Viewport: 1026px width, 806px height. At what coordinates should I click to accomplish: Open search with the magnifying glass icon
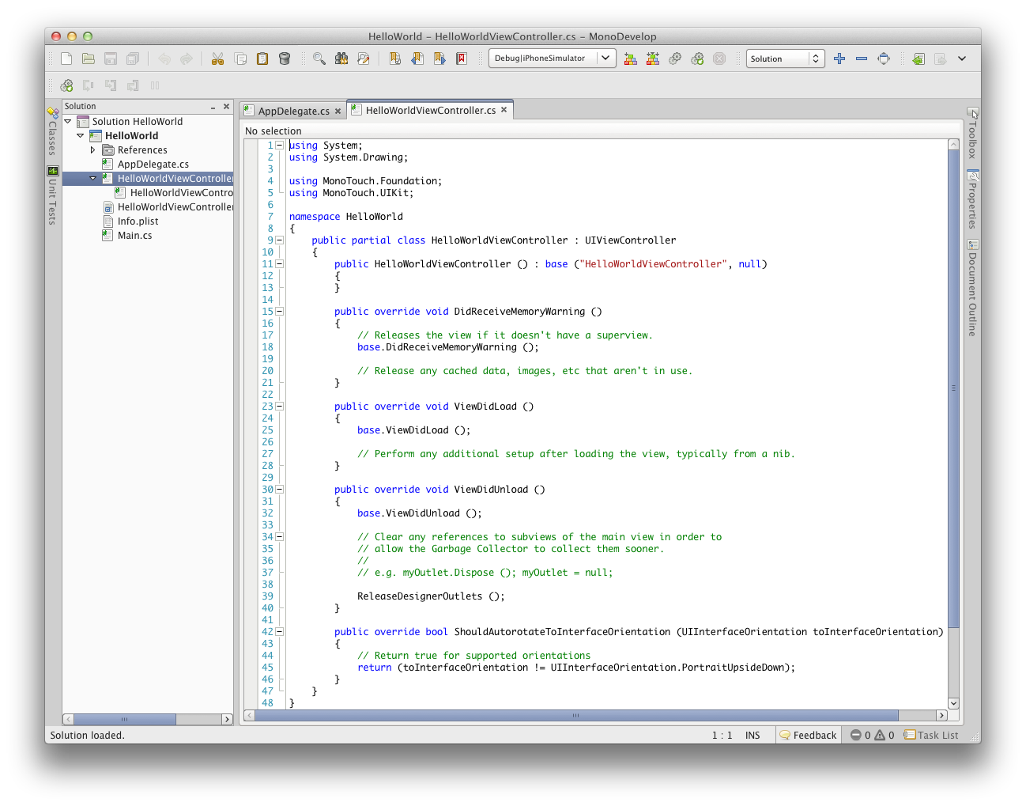(x=319, y=59)
